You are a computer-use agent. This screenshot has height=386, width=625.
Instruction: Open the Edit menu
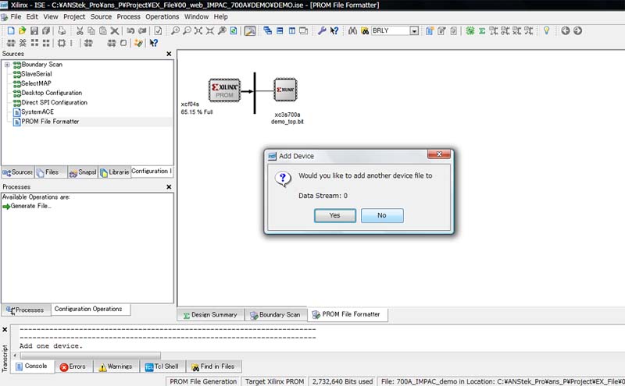pyautogui.click(x=32, y=16)
